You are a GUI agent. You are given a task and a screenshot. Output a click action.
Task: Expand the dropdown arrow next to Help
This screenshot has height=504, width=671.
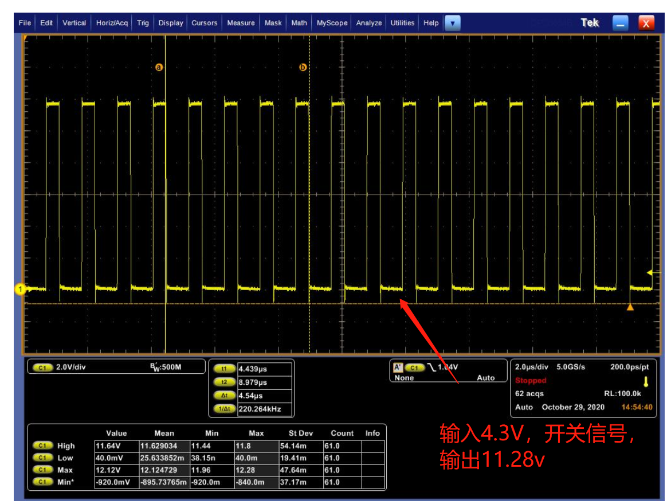453,24
